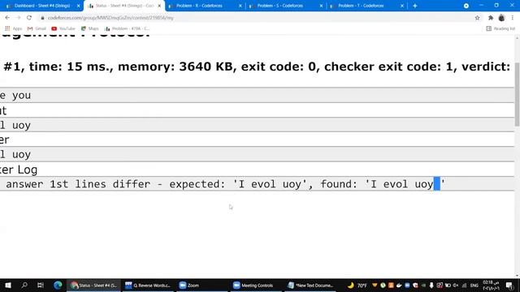Click the 'Checker Log' heading
This screenshot has height=292, width=520.
coord(19,170)
